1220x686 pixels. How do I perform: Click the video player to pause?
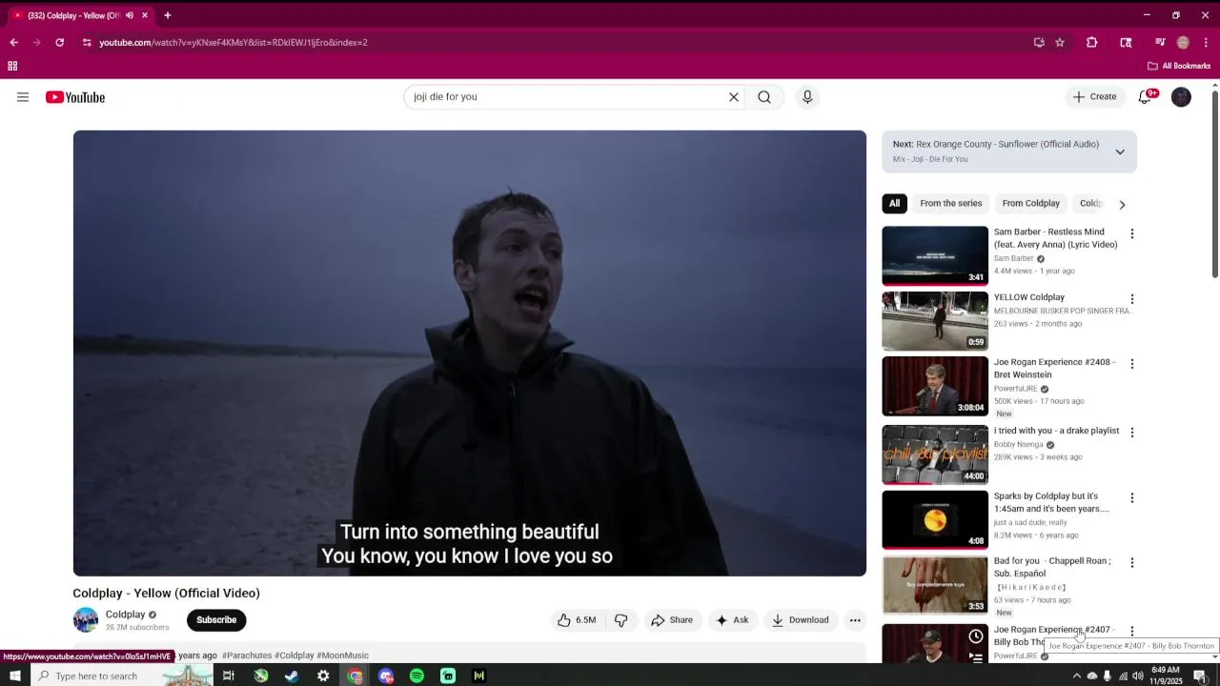pyautogui.click(x=470, y=353)
